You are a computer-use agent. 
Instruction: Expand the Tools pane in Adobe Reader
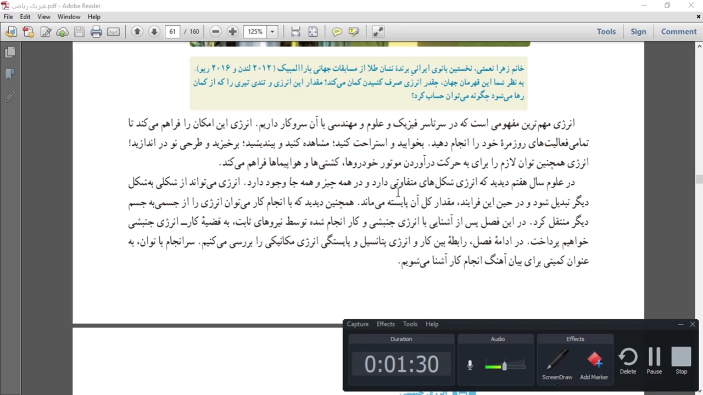coord(606,32)
